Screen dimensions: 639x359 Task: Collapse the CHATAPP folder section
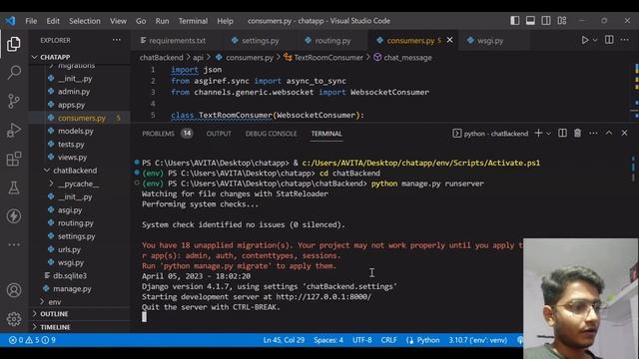80,57
